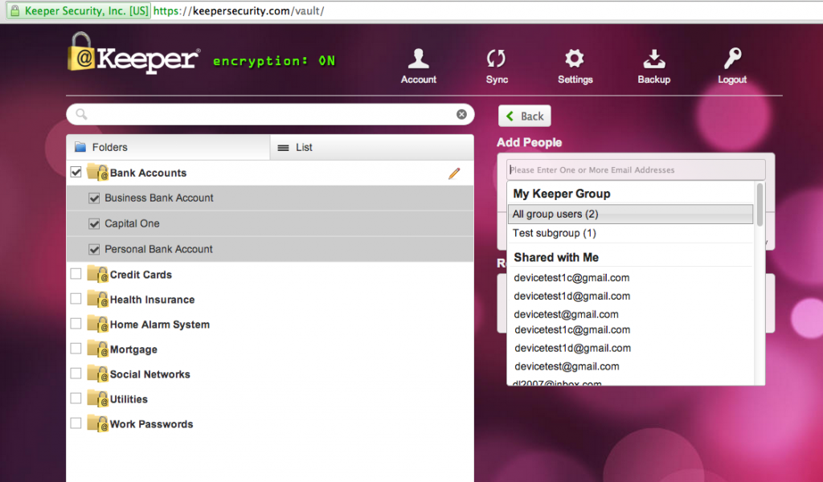Image resolution: width=823 pixels, height=482 pixels.
Task: Uncheck the Bank Accounts folder checkbox
Action: coord(76,172)
